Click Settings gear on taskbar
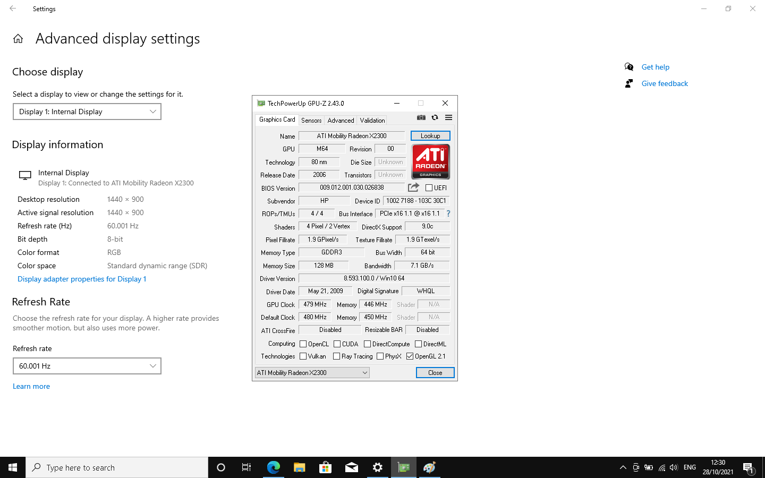The height and width of the screenshot is (478, 765). coord(377,467)
